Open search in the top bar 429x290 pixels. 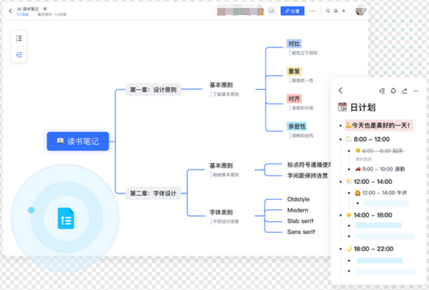[x=328, y=11]
